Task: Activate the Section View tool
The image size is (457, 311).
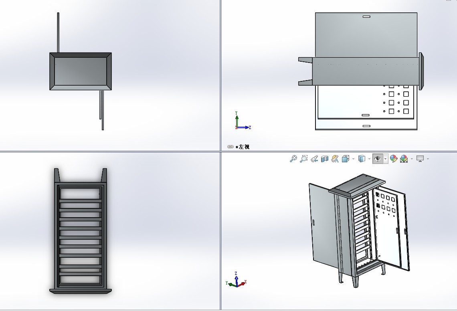Action: [325, 159]
